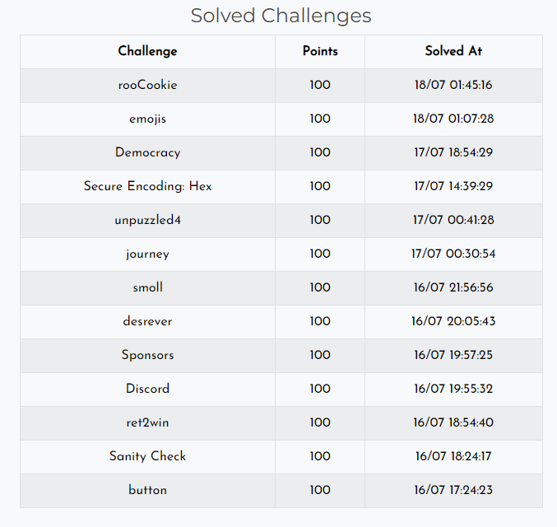
Task: Select the Discord challenge
Action: tap(147, 389)
